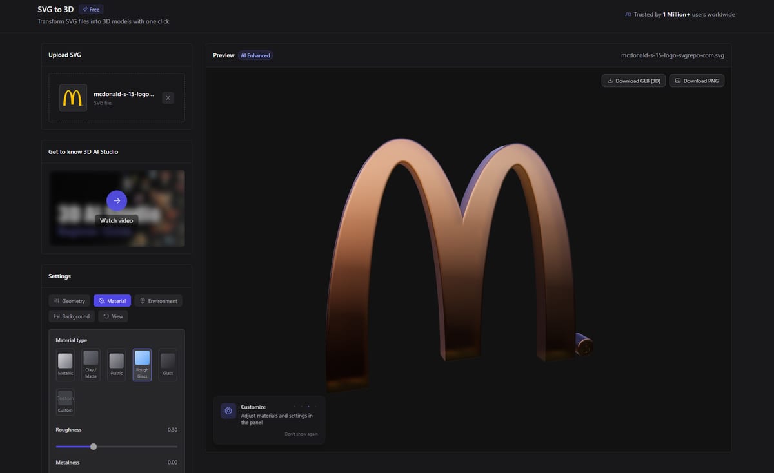Click the Material type label

(72, 340)
